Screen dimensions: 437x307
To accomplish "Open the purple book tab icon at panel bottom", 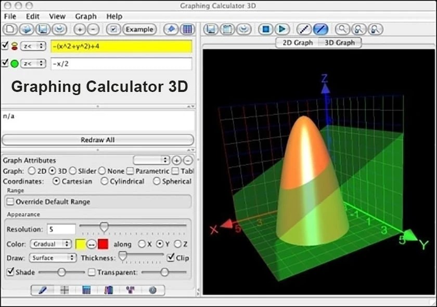I will pos(108,290).
